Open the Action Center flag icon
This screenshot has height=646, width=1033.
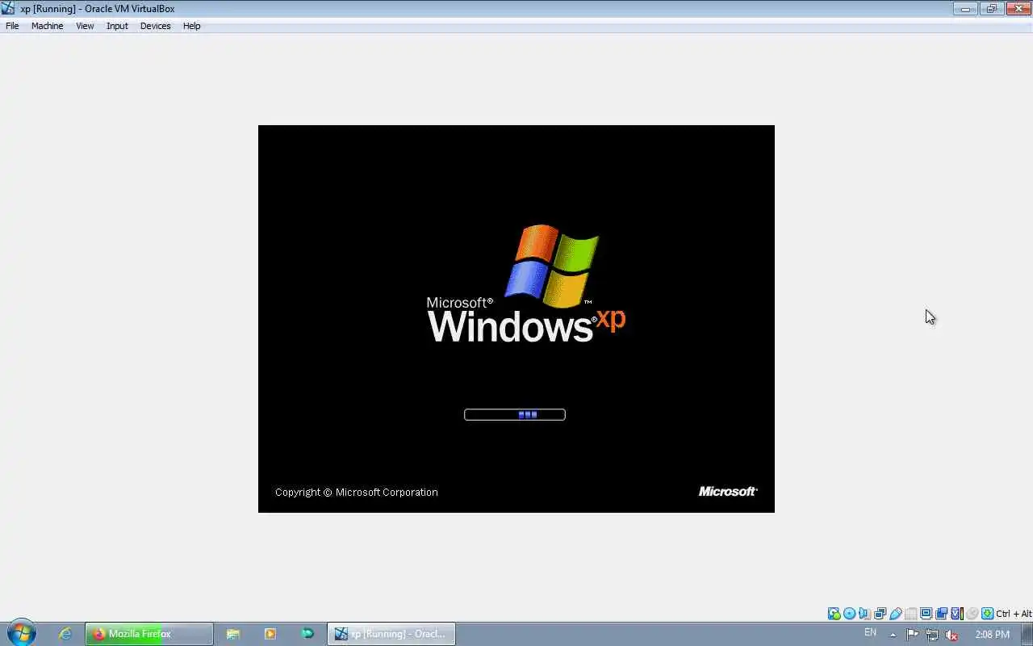click(913, 635)
